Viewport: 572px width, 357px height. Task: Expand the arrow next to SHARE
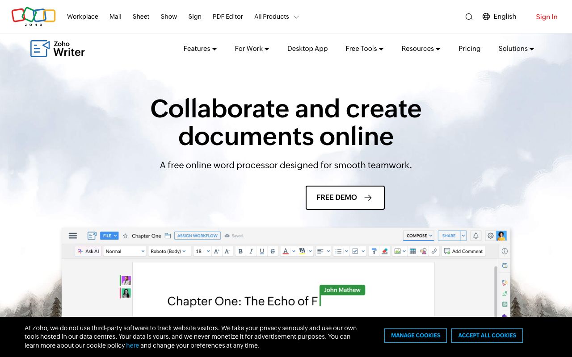(463, 236)
